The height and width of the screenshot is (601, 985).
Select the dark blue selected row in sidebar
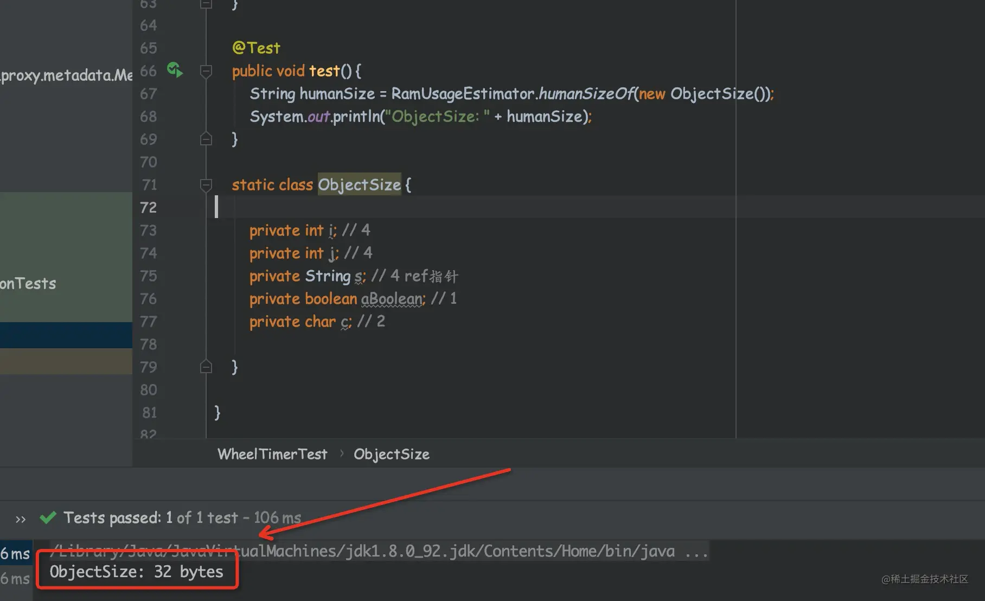(x=66, y=335)
